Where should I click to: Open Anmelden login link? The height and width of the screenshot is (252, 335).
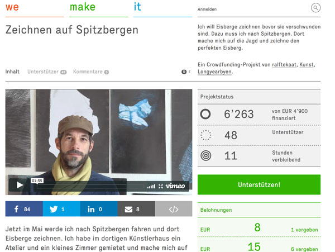(207, 9)
